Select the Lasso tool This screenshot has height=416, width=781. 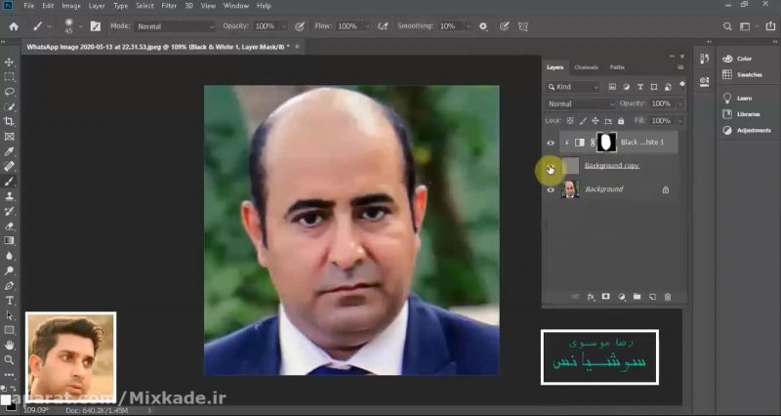click(10, 91)
